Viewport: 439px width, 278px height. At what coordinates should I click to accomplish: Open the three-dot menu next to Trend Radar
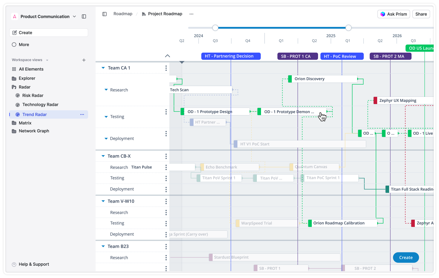82,114
